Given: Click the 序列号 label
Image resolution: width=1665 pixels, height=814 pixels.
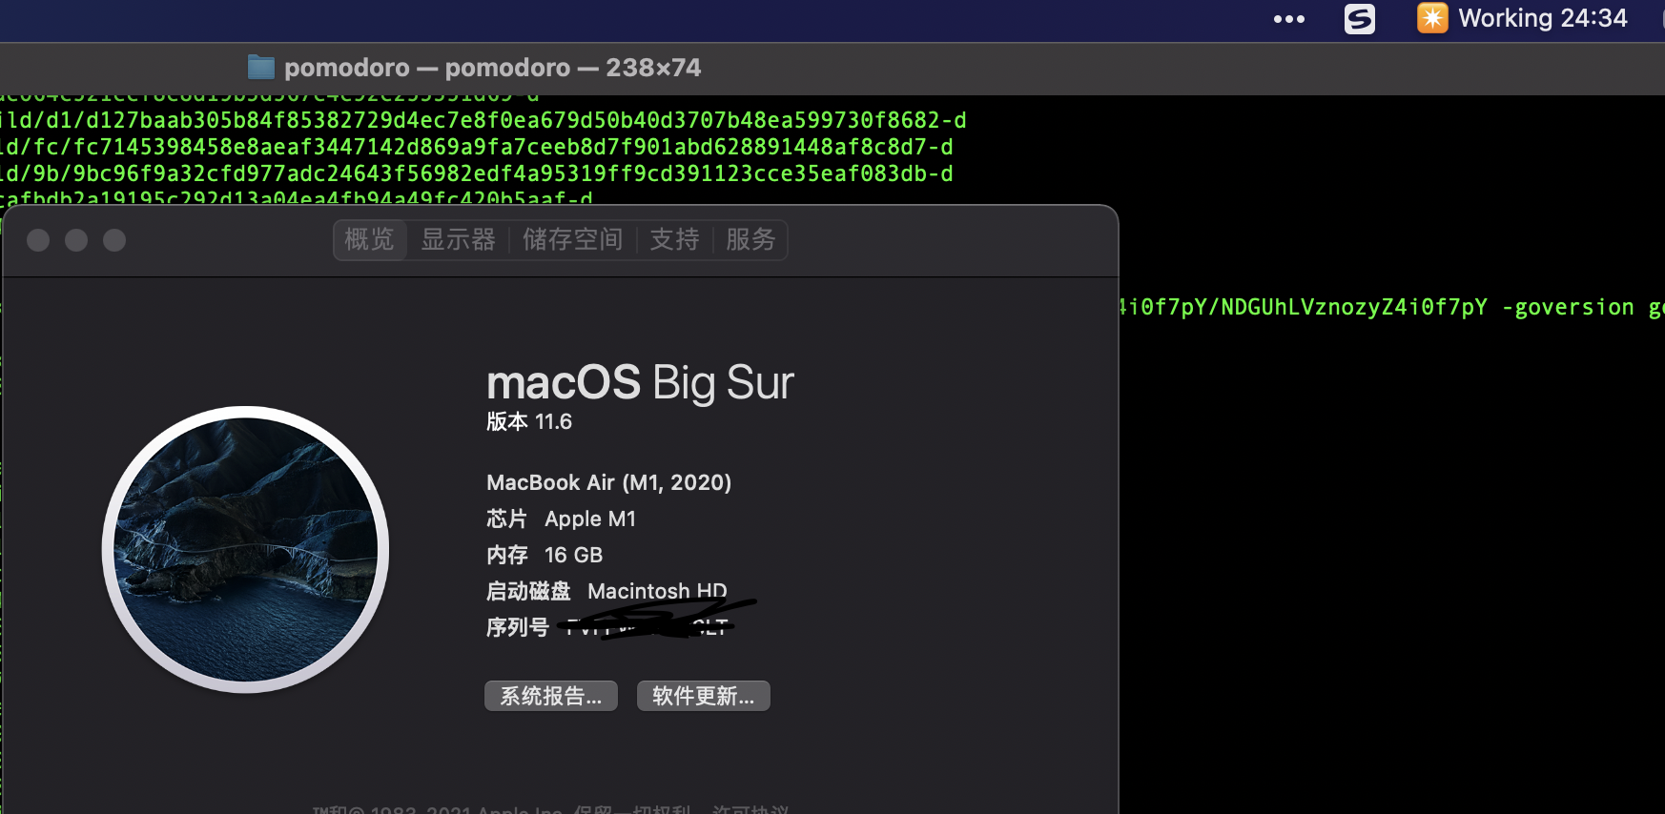Looking at the screenshot, I should pyautogui.click(x=518, y=627).
